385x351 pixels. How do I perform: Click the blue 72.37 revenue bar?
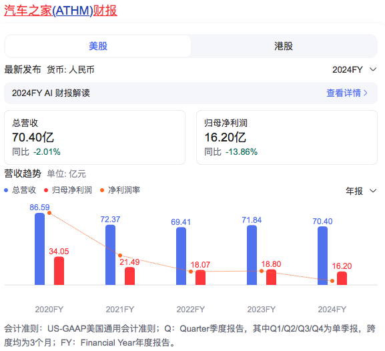[110, 255]
